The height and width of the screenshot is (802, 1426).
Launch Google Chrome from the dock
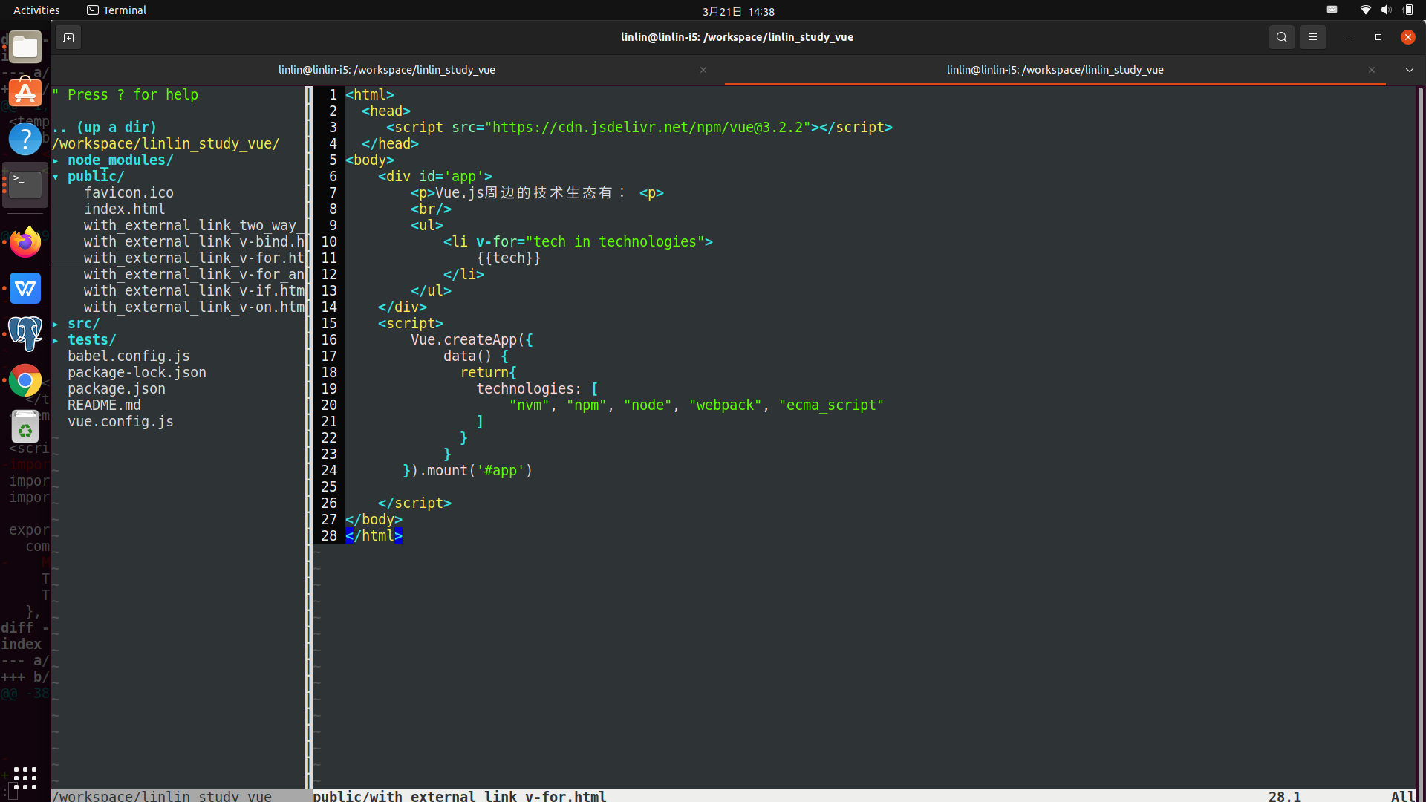(25, 381)
